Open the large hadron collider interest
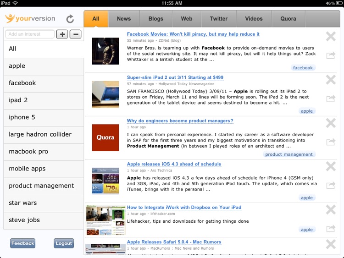The width and height of the screenshot is (344, 258). (44, 134)
